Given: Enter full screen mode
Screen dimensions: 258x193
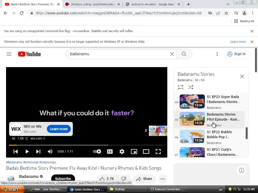Looking at the screenshot, I should (158, 152).
